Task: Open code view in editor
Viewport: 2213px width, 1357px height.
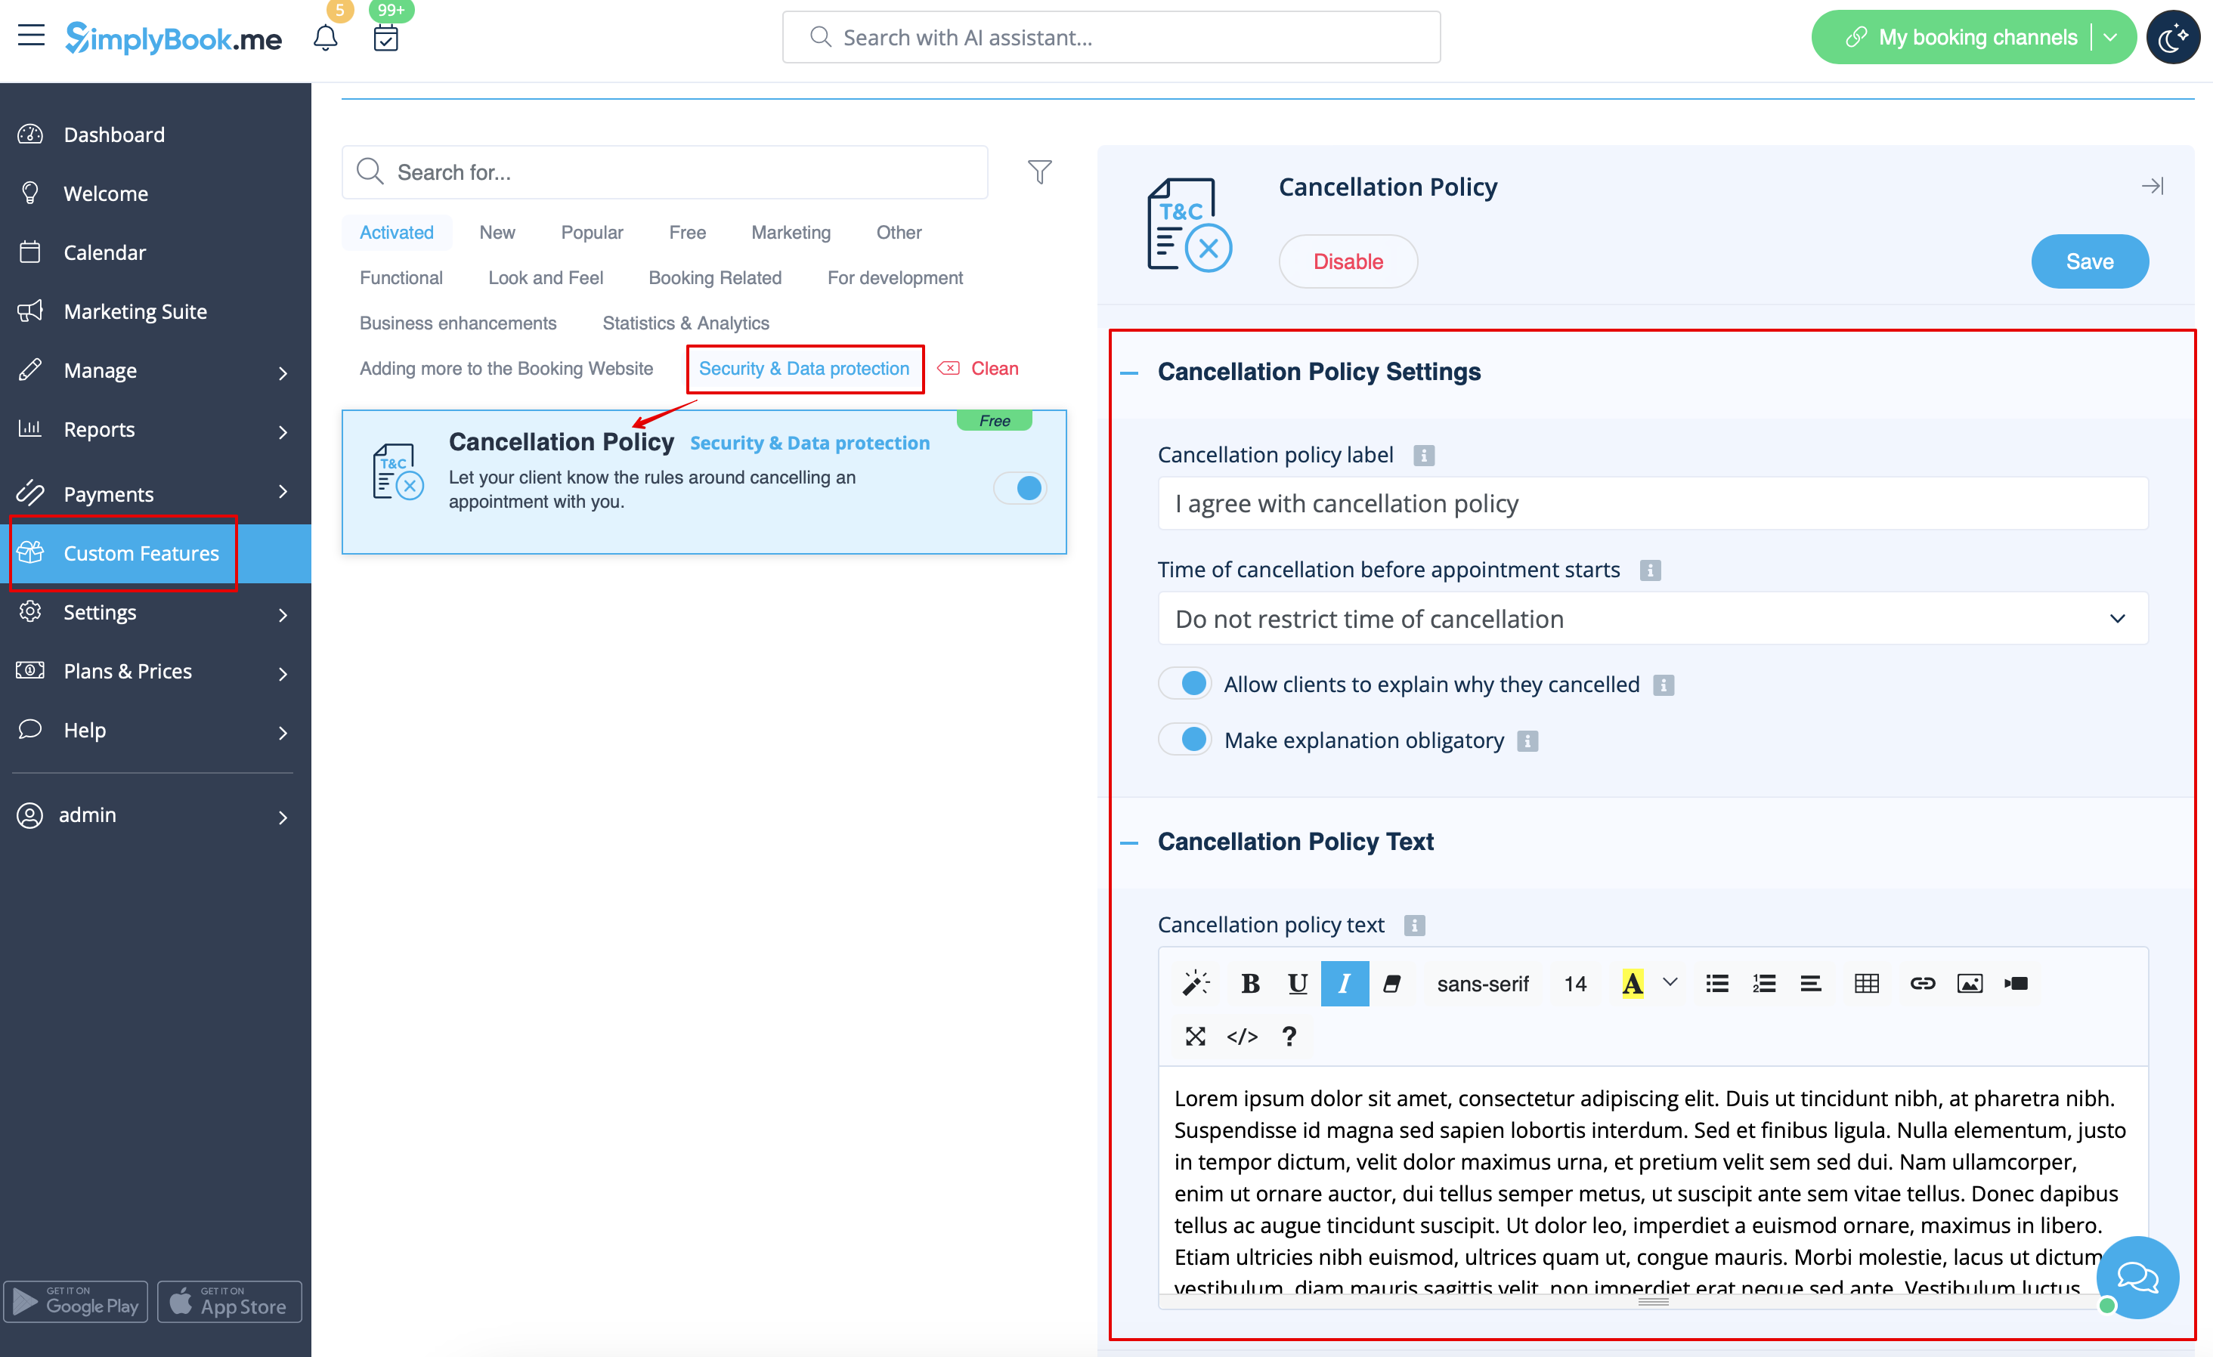Action: [x=1242, y=1037]
